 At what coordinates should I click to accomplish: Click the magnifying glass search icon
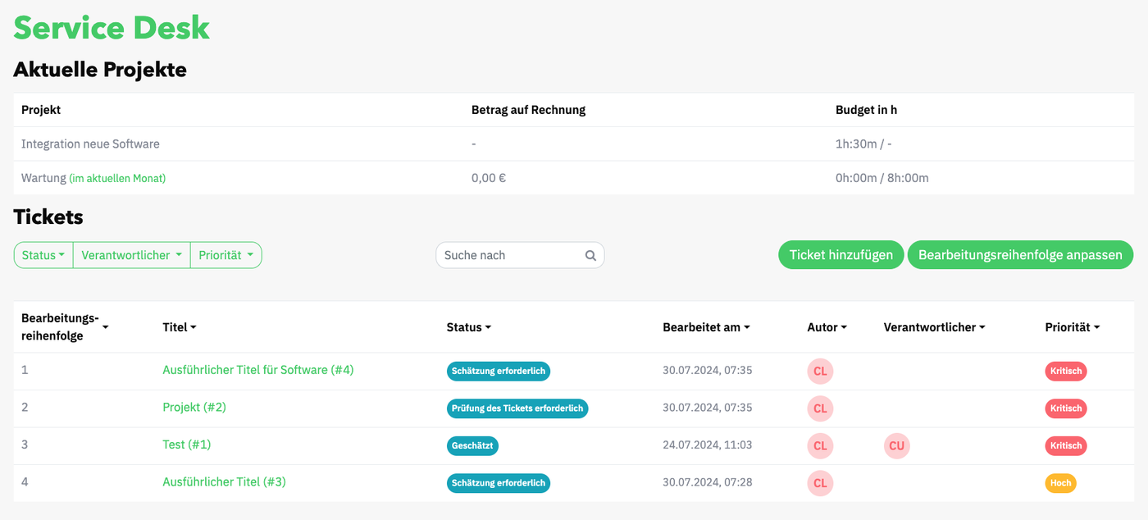(x=590, y=255)
